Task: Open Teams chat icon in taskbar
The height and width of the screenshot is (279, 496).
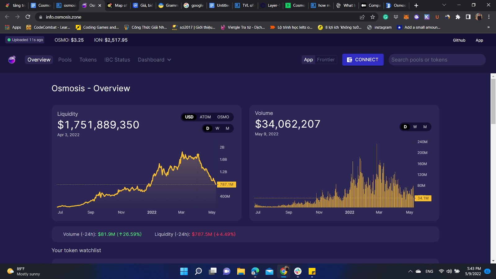Action: tap(227, 271)
